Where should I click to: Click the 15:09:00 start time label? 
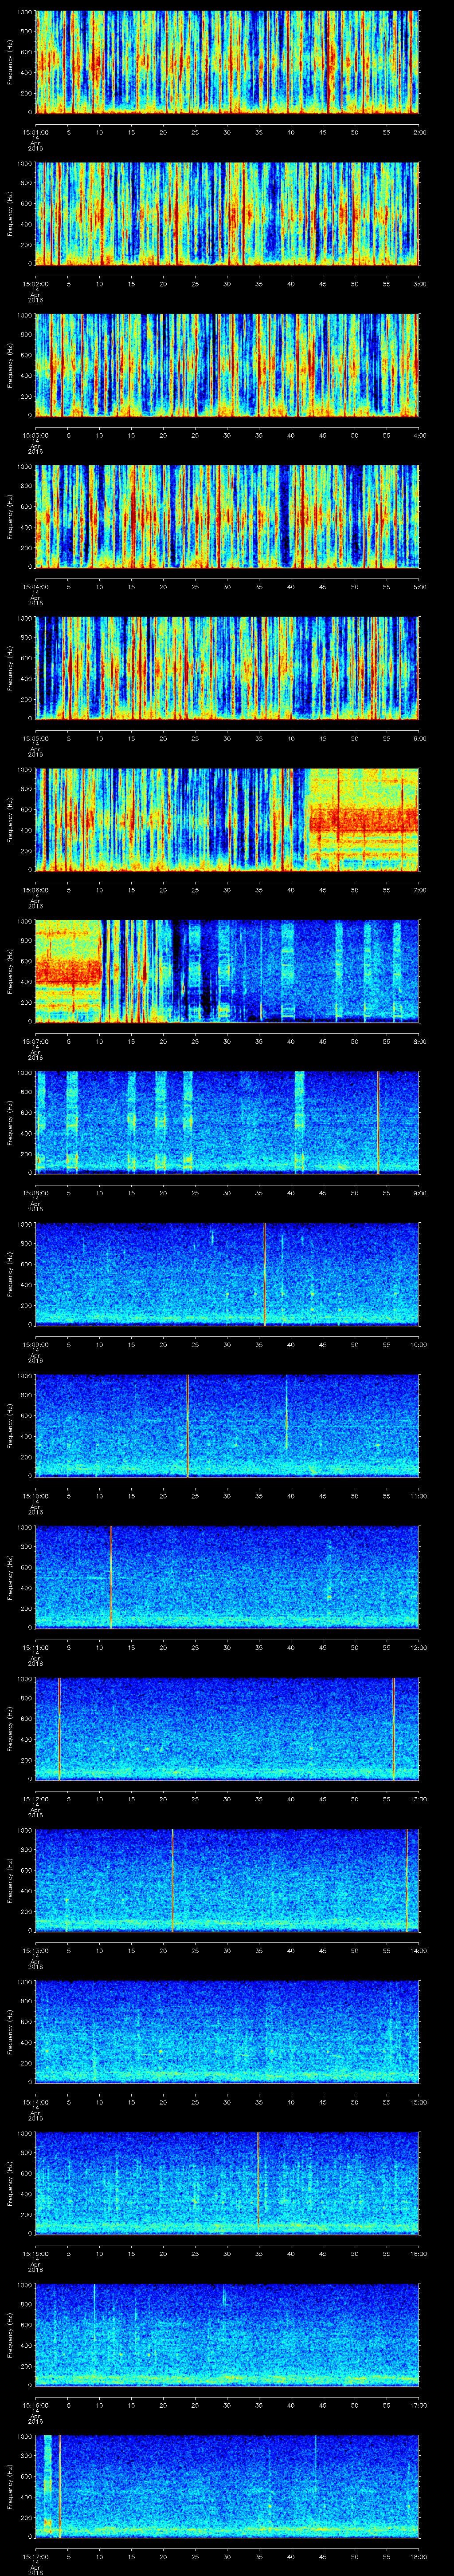(36, 1344)
